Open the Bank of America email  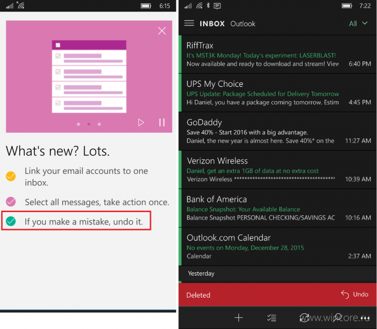[x=277, y=208]
